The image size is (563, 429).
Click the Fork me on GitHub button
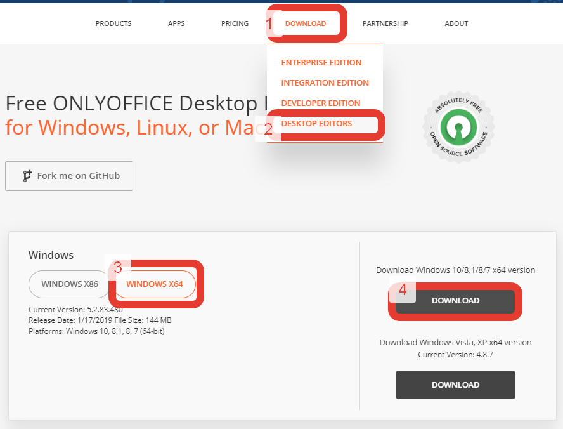(x=69, y=176)
